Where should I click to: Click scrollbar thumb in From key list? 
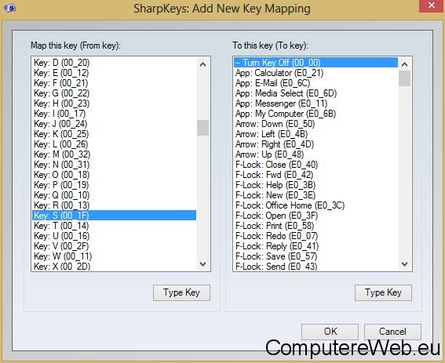[202, 128]
